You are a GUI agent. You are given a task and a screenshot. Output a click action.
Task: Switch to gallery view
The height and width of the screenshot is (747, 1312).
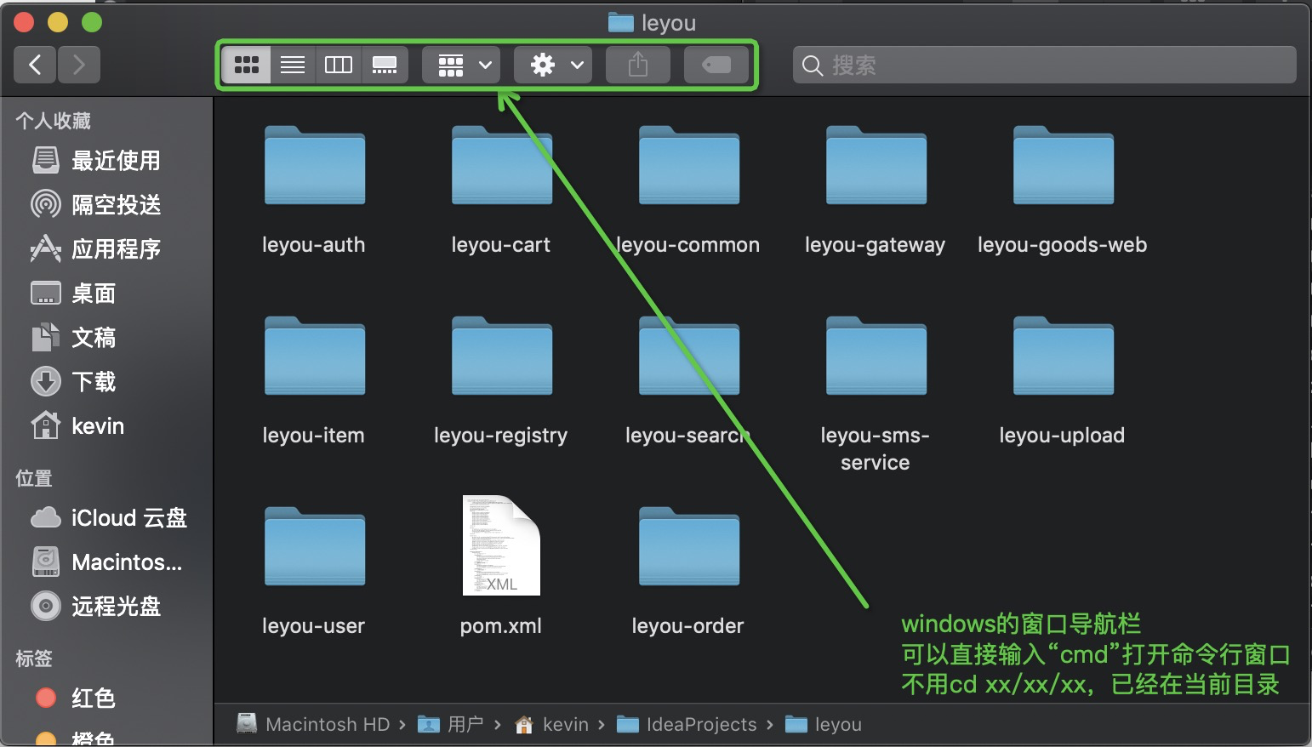point(385,65)
